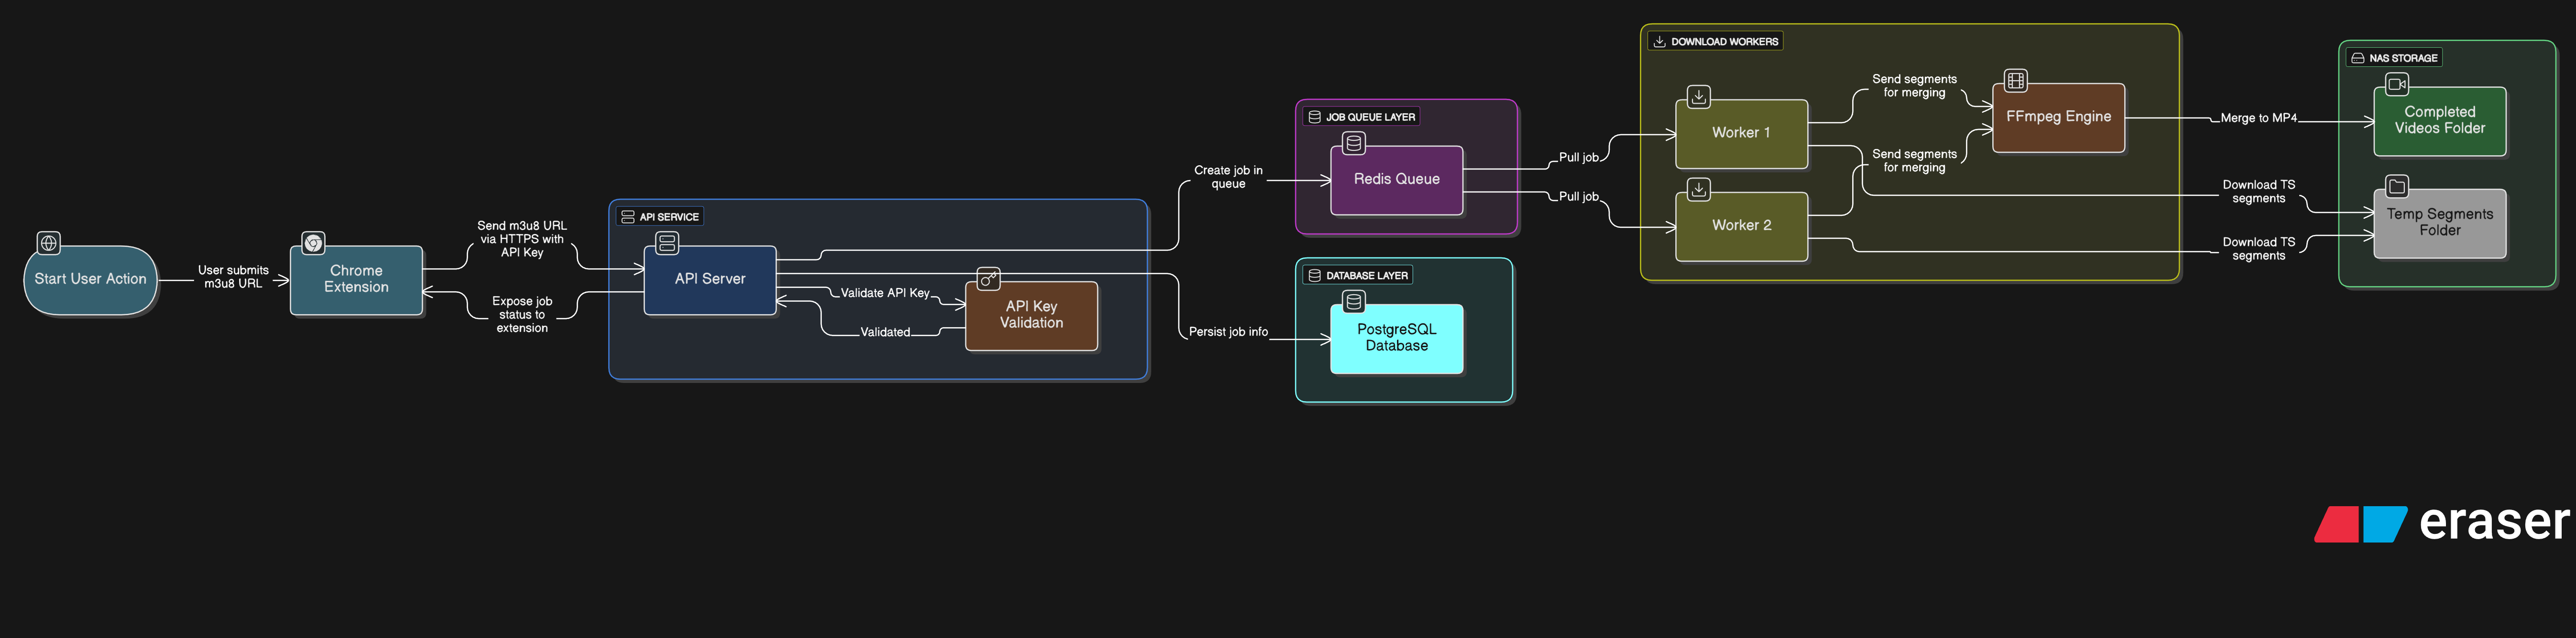Click the drive icon in the NAS STORAGE label
2576x638 pixels.
(x=2358, y=58)
